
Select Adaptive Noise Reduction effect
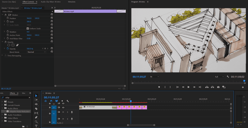pos(20,112)
